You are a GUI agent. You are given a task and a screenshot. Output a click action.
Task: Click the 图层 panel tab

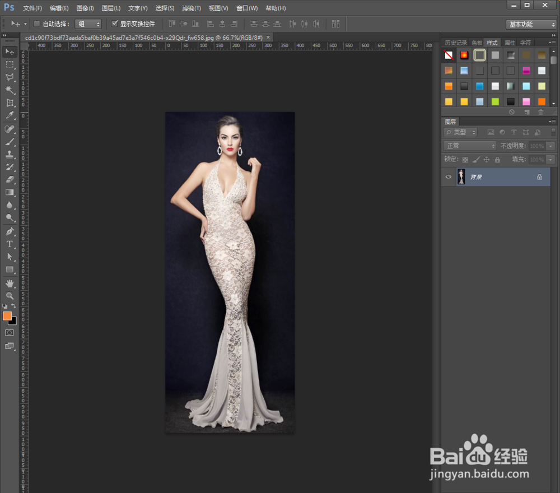click(450, 122)
